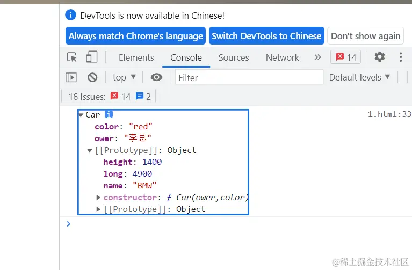This screenshot has width=412, height=270.
Task: Open the 16 Issues summary
Action: (x=109, y=97)
